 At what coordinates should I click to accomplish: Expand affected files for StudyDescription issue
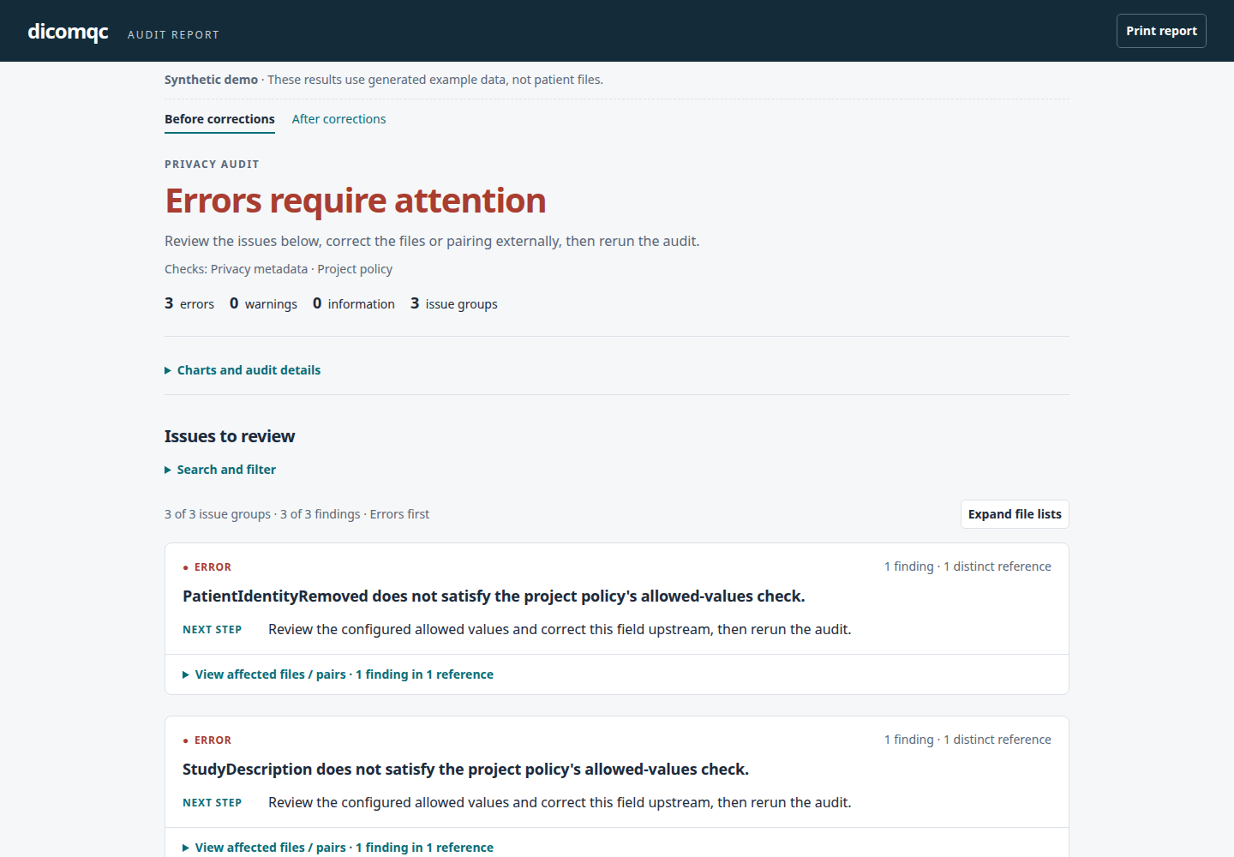(x=338, y=848)
